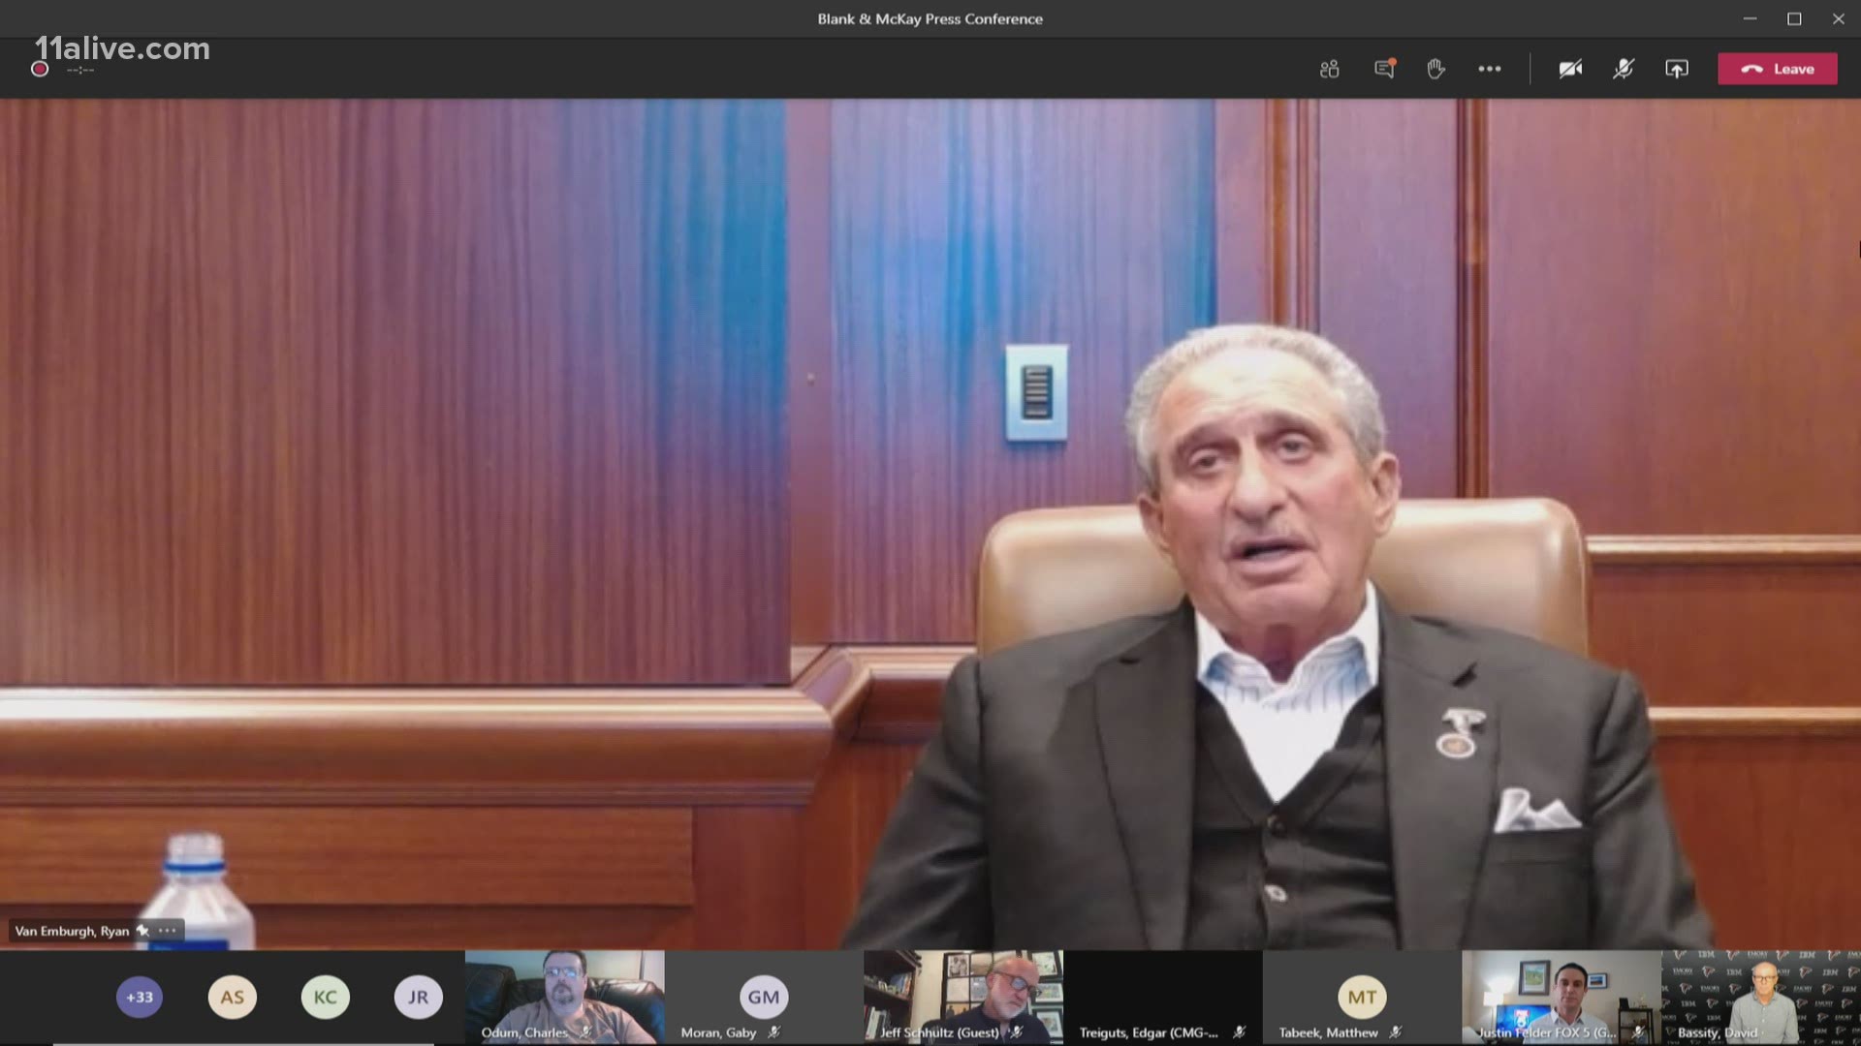Turn the camera on
Viewport: 1861px width, 1046px height.
click(x=1570, y=69)
